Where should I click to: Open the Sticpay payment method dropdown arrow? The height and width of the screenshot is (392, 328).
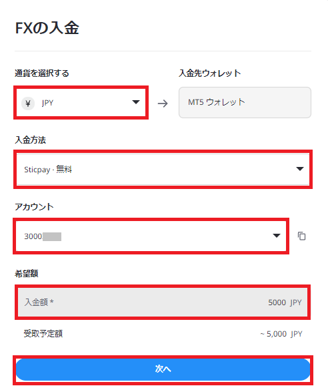300,169
